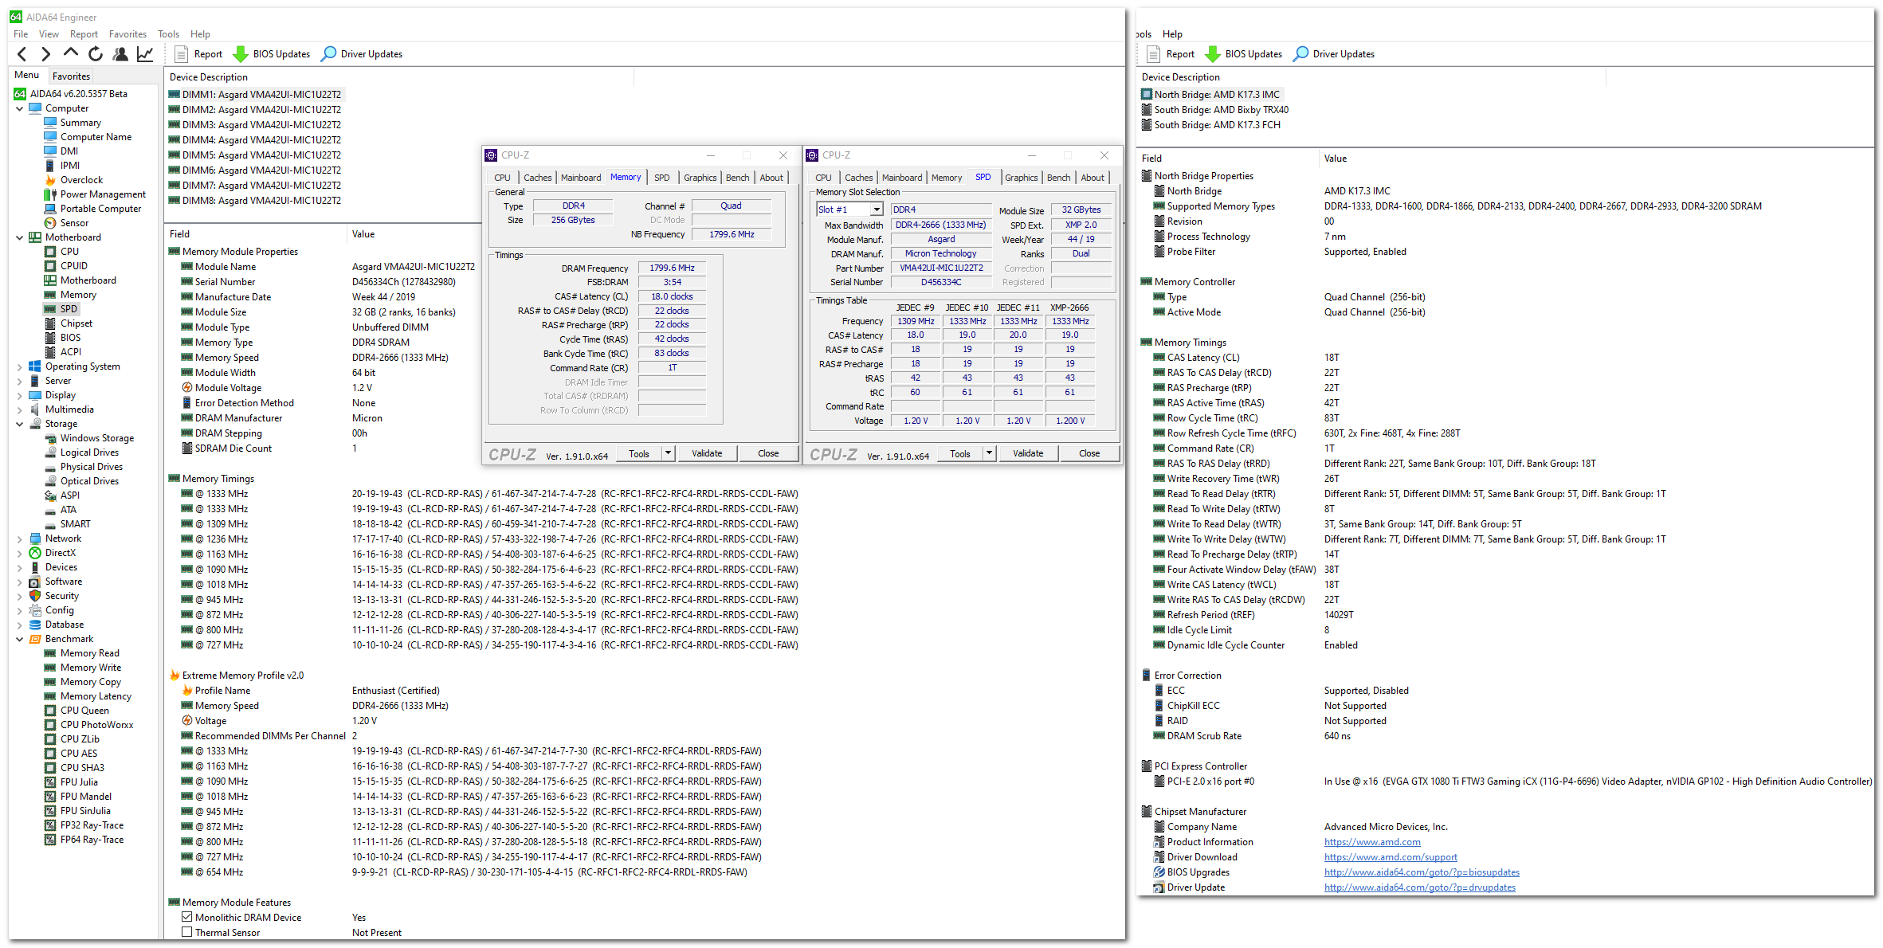Viewport: 1883px width, 948px height.
Task: Toggle the Monolithic DRAM Device checkbox
Action: pyautogui.click(x=186, y=917)
